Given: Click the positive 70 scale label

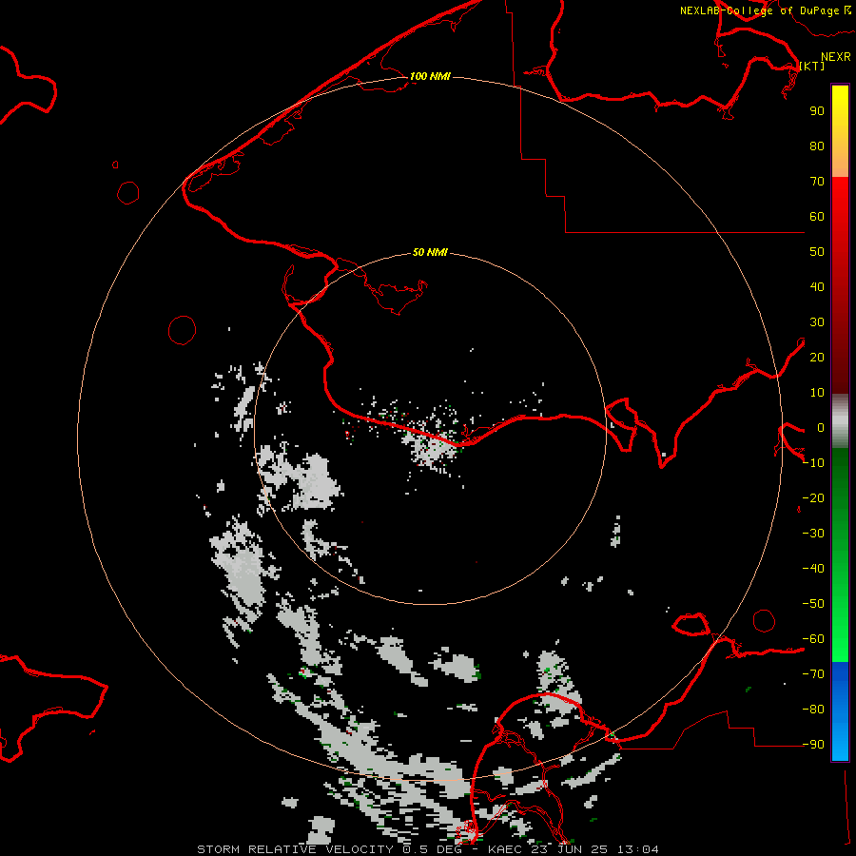Looking at the screenshot, I should (817, 182).
